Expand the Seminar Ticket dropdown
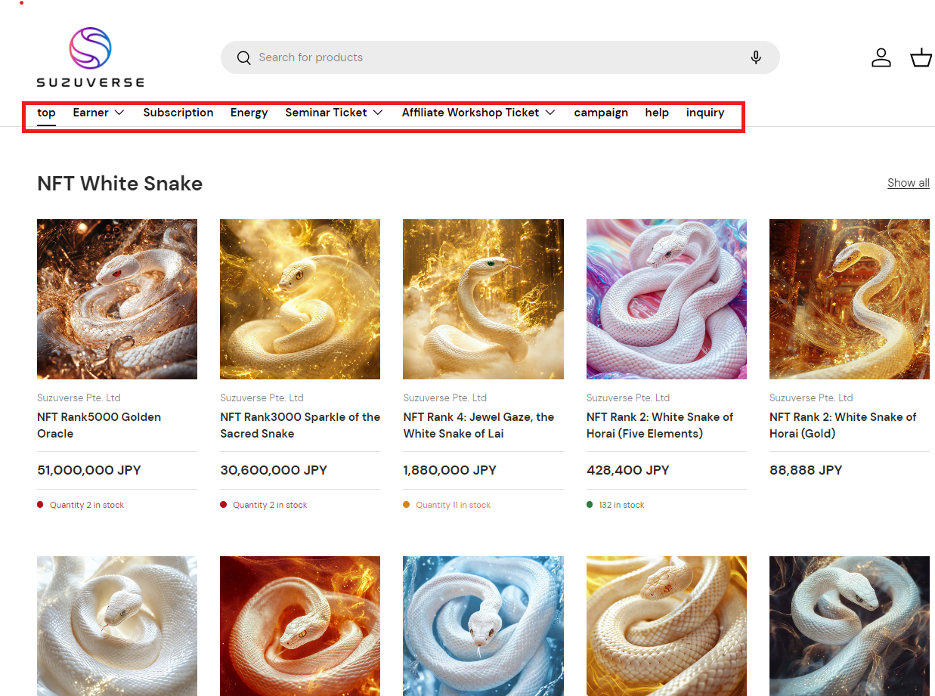The image size is (935, 696). [333, 113]
